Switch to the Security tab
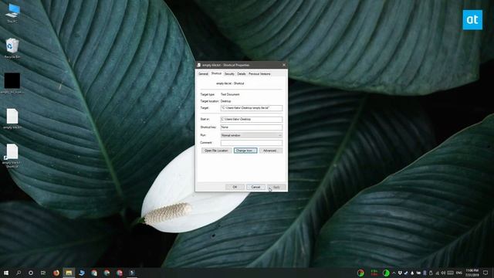 [x=229, y=74]
